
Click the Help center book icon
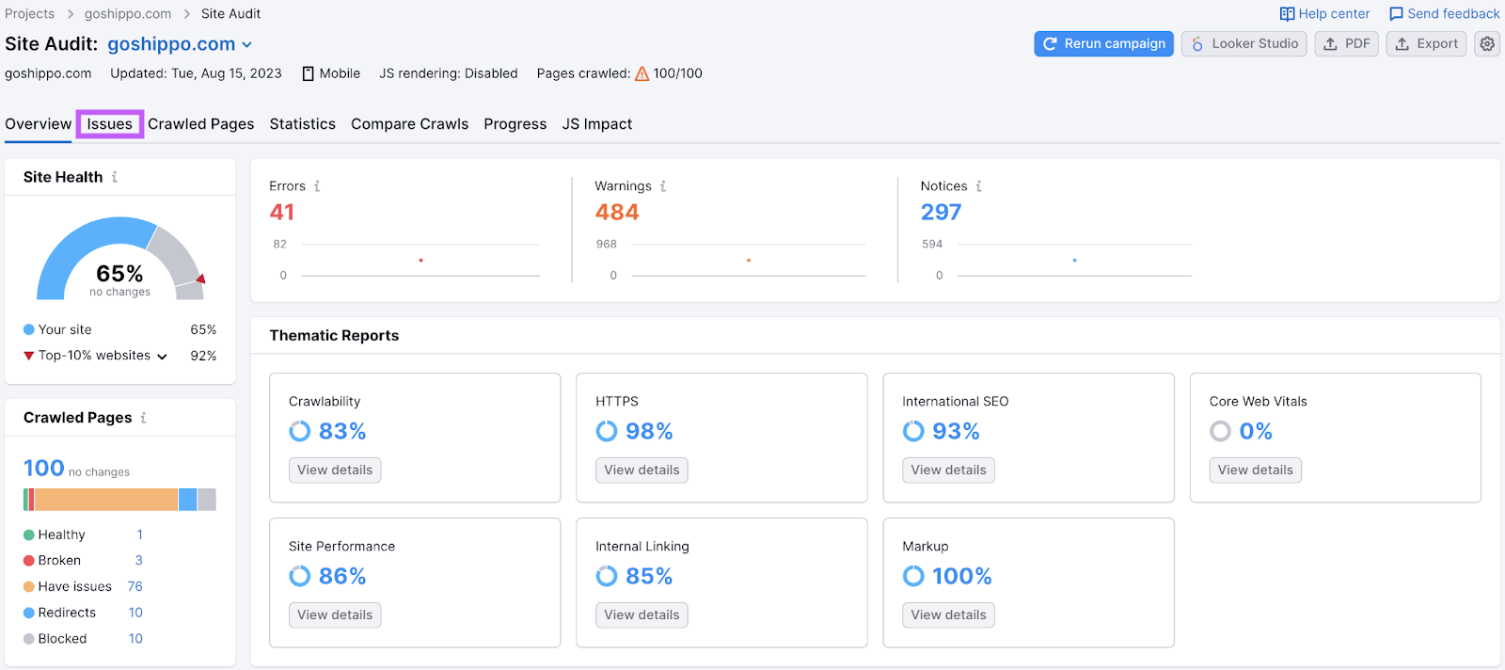click(1287, 14)
